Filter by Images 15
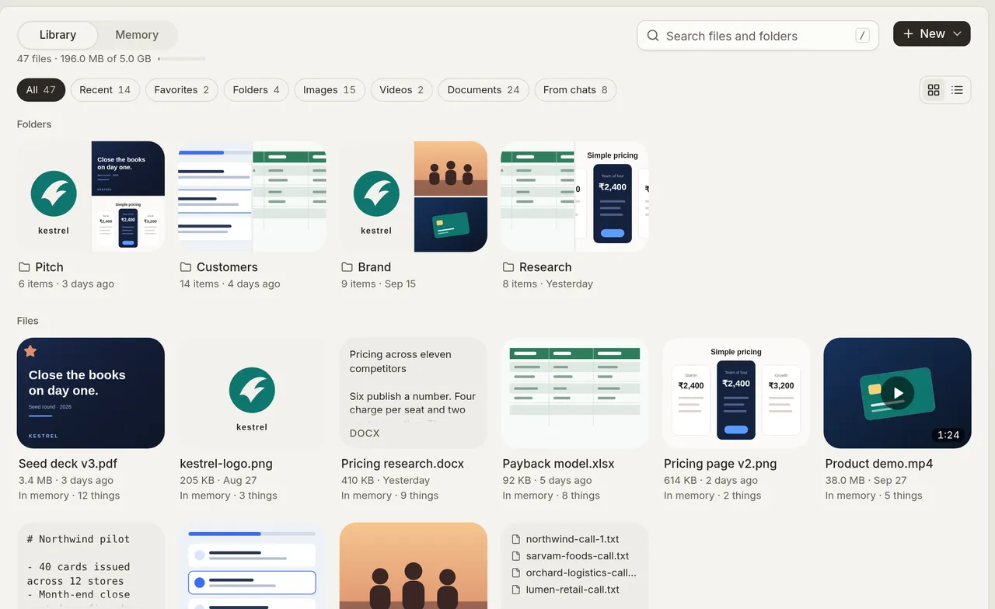 tap(330, 90)
